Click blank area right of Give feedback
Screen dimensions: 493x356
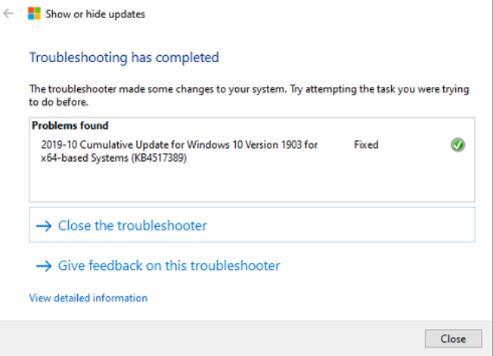pyautogui.click(x=378, y=266)
